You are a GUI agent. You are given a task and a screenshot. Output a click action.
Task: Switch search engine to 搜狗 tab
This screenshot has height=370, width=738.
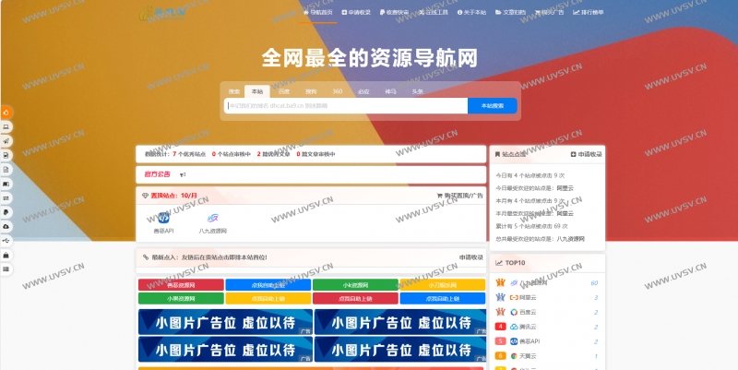[x=311, y=91]
